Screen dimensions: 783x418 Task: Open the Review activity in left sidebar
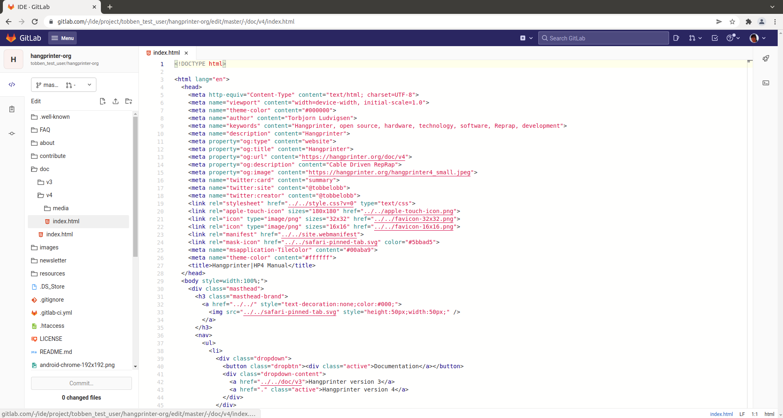(x=12, y=109)
